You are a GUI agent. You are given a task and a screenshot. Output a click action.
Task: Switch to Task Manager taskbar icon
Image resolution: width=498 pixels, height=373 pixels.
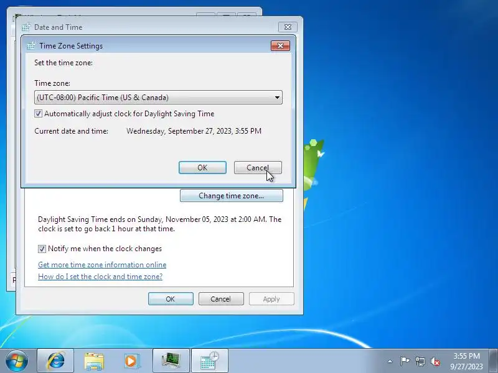tap(171, 361)
